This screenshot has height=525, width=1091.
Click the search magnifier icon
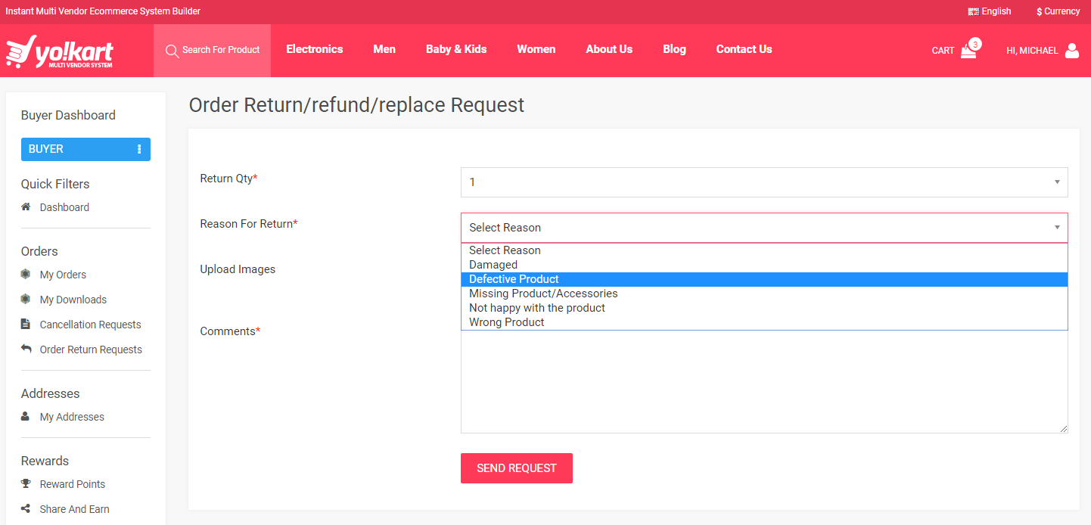tap(172, 51)
